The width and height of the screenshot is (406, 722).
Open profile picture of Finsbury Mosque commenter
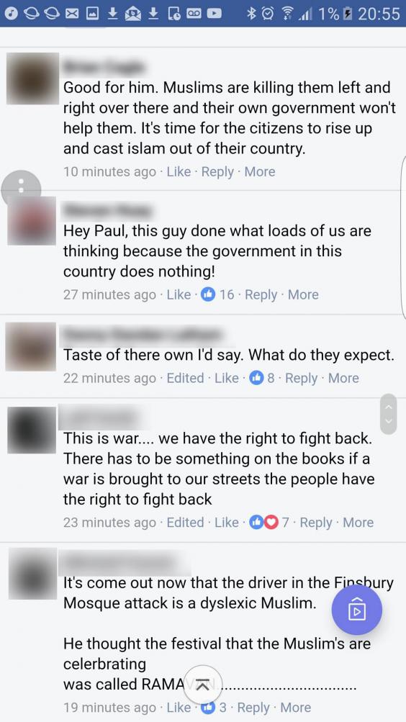(x=32, y=572)
